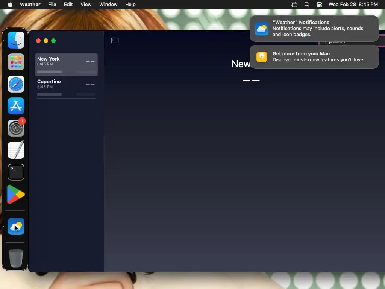Click the Weather app icon in the Dock
The image size is (385, 289).
point(16,226)
